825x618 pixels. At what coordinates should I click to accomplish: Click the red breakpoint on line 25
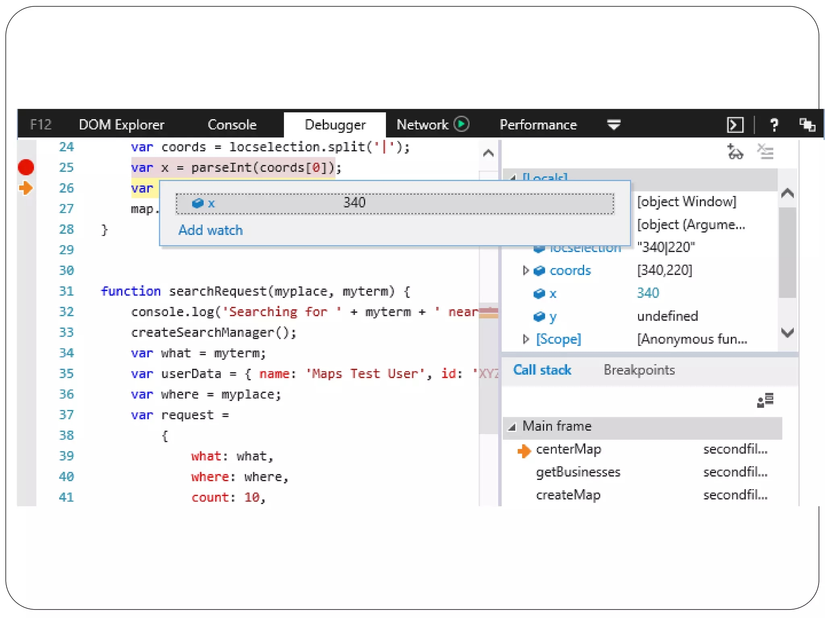tap(26, 167)
